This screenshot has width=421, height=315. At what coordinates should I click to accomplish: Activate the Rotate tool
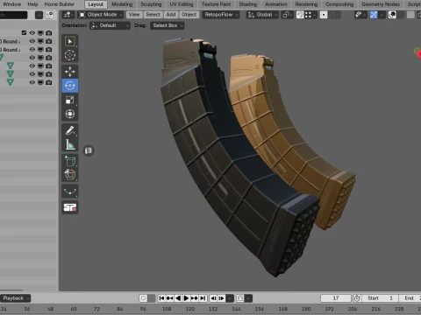70,86
